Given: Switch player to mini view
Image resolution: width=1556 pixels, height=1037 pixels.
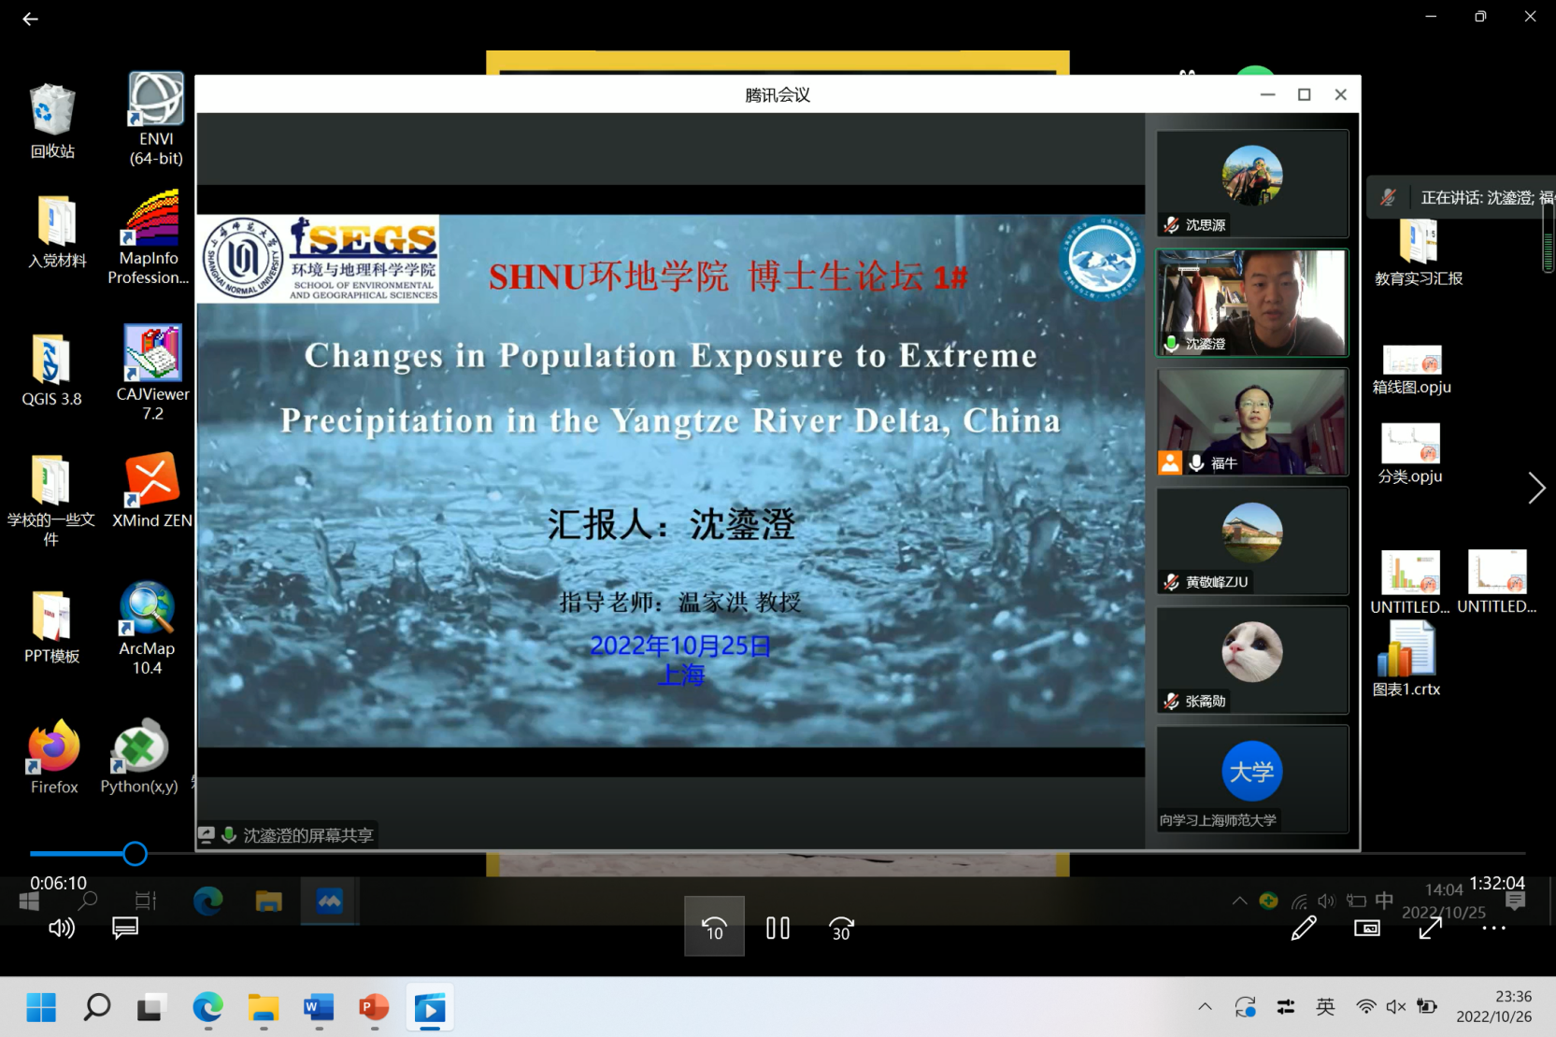Looking at the screenshot, I should pos(1367,928).
